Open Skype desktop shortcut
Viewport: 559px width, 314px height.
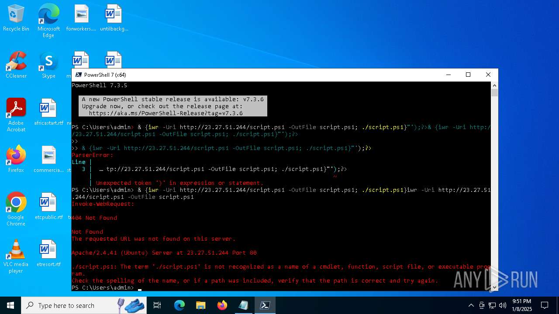48,65
